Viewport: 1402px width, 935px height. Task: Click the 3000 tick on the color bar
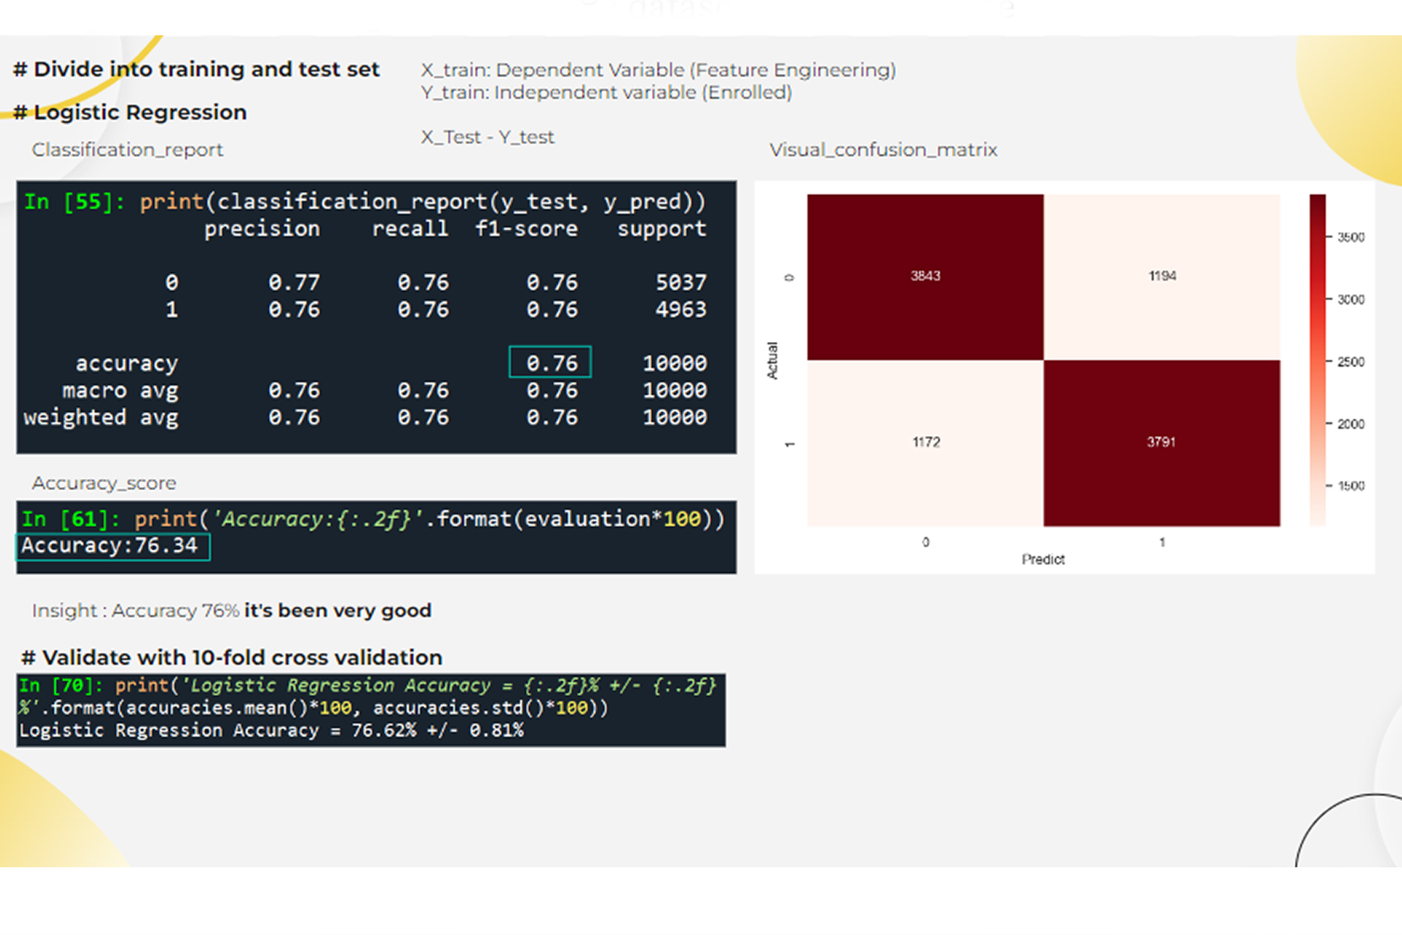pyautogui.click(x=1350, y=299)
